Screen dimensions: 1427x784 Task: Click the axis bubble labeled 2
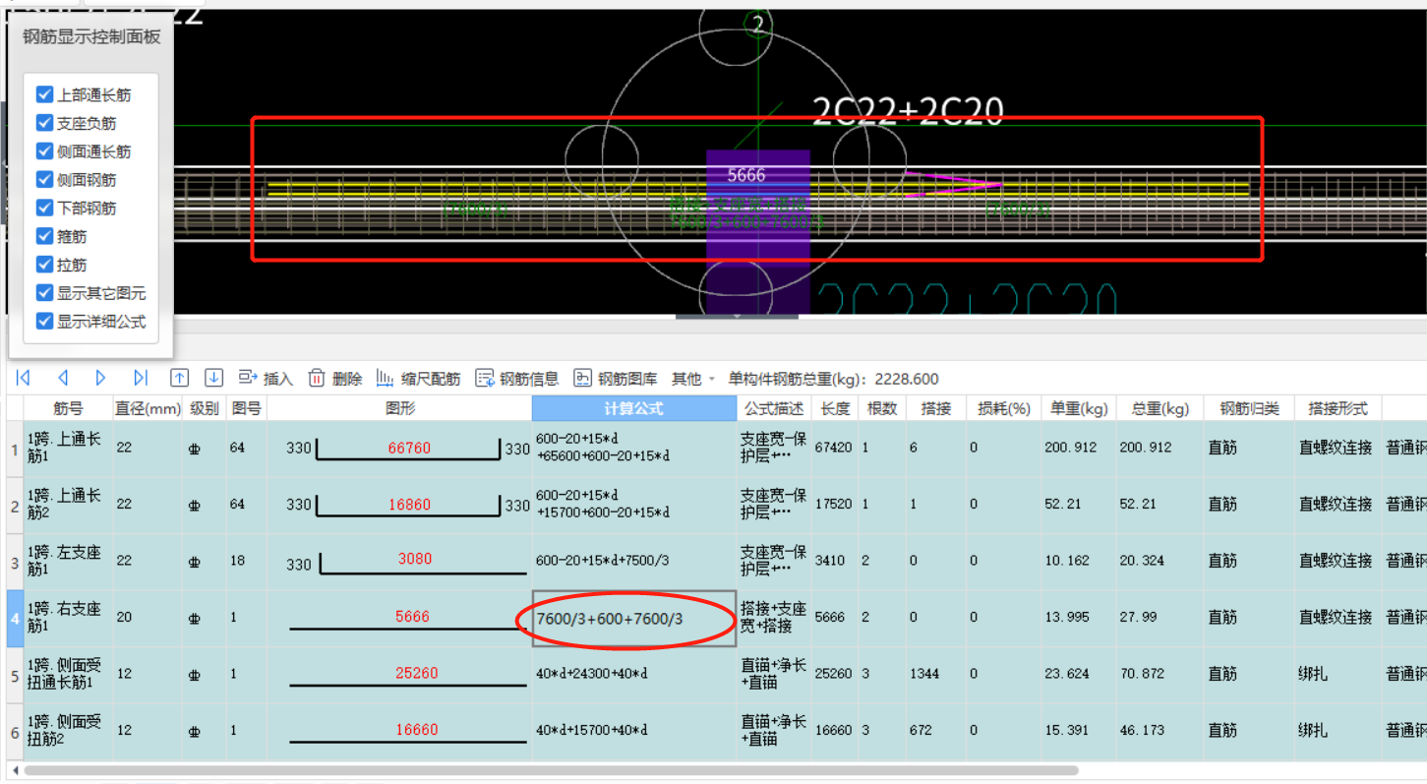[x=756, y=25]
